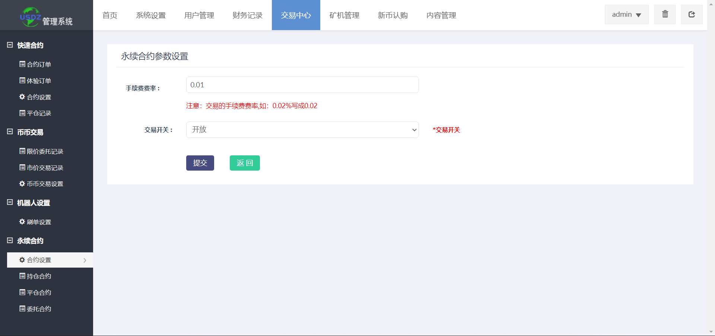Click the 手续费费率 input field

tap(302, 85)
